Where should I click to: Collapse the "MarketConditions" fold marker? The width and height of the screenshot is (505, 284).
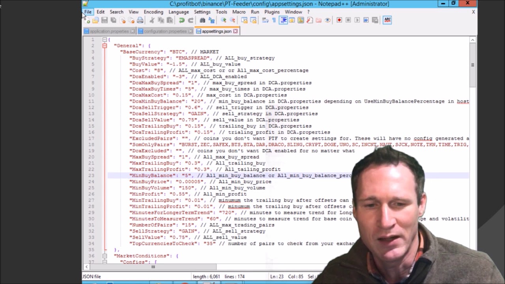105,256
